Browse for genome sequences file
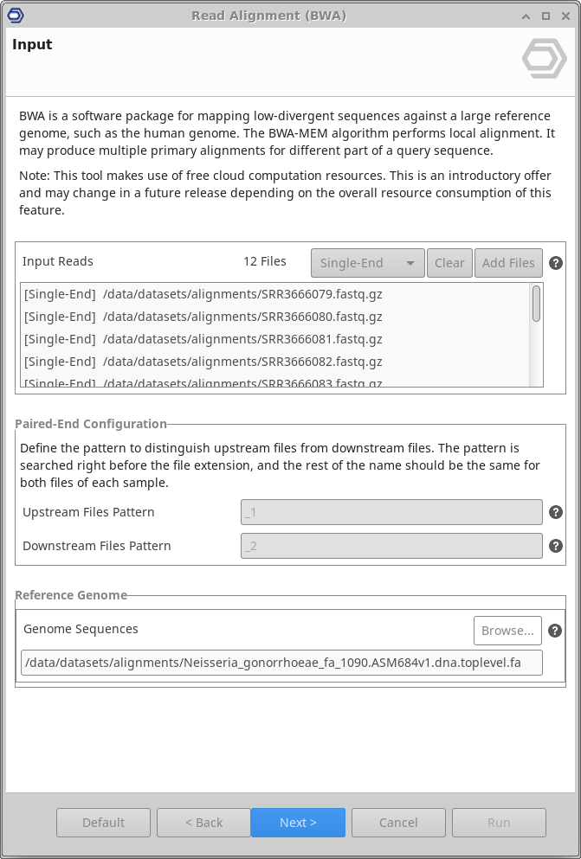This screenshot has height=859, width=581. point(507,631)
